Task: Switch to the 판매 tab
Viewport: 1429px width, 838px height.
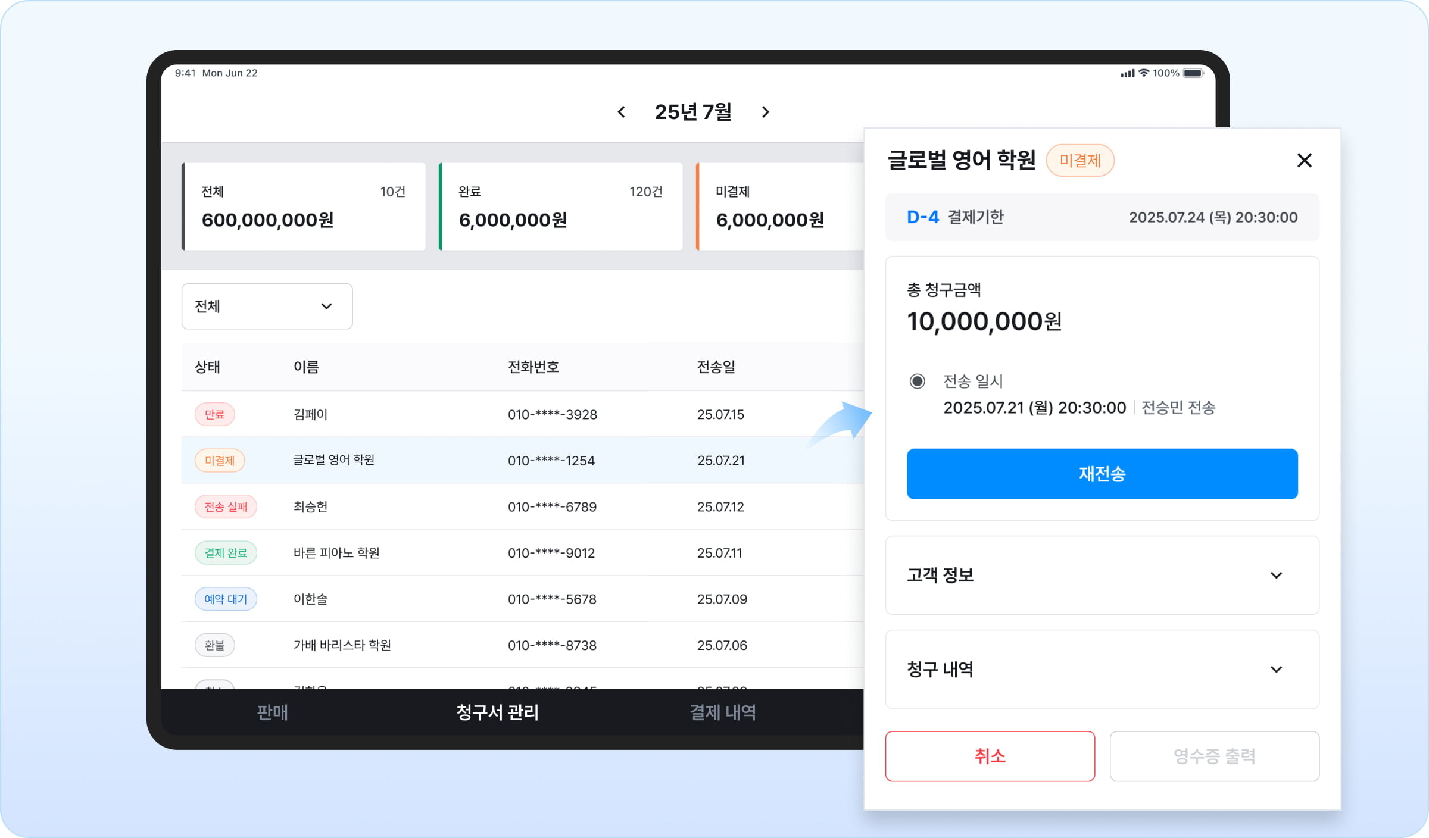Action: [272, 712]
